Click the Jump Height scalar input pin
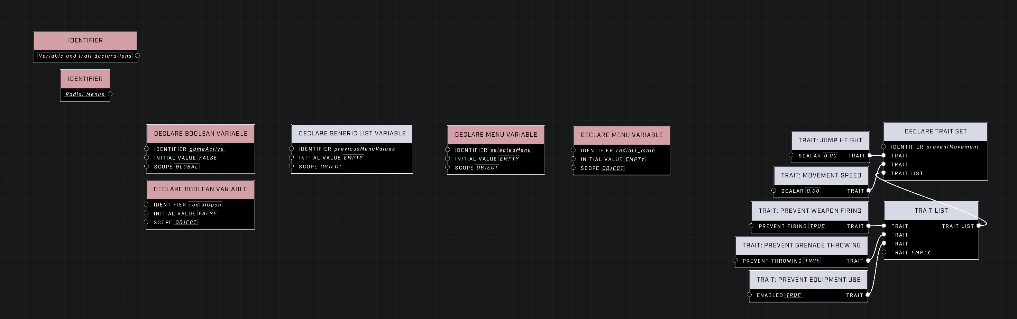 (x=791, y=156)
